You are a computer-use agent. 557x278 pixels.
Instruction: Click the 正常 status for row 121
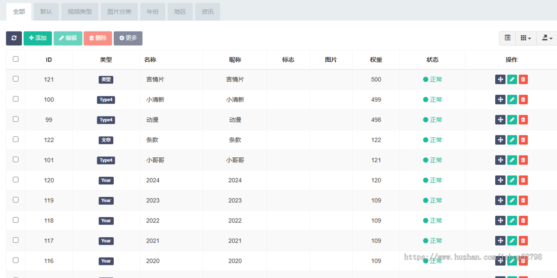[x=433, y=79]
